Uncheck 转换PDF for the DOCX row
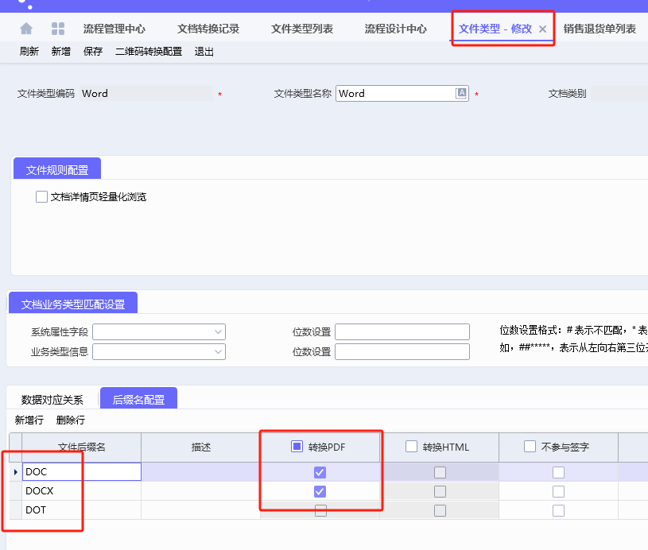This screenshot has width=648, height=550. click(x=320, y=490)
